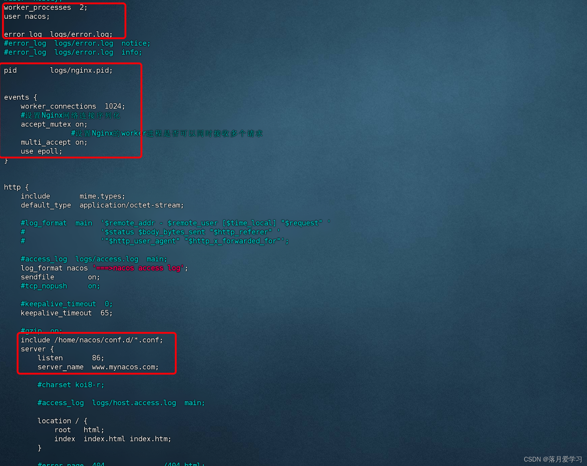Click the commented line containing '$http_user_agent'
Image resolution: width=587 pixels, height=466 pixels.
coord(154,241)
